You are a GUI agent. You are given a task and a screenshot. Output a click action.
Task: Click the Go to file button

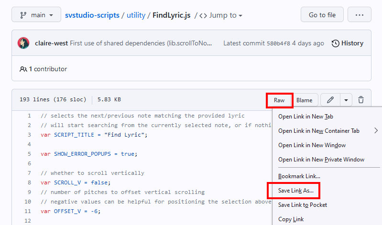coord(322,15)
